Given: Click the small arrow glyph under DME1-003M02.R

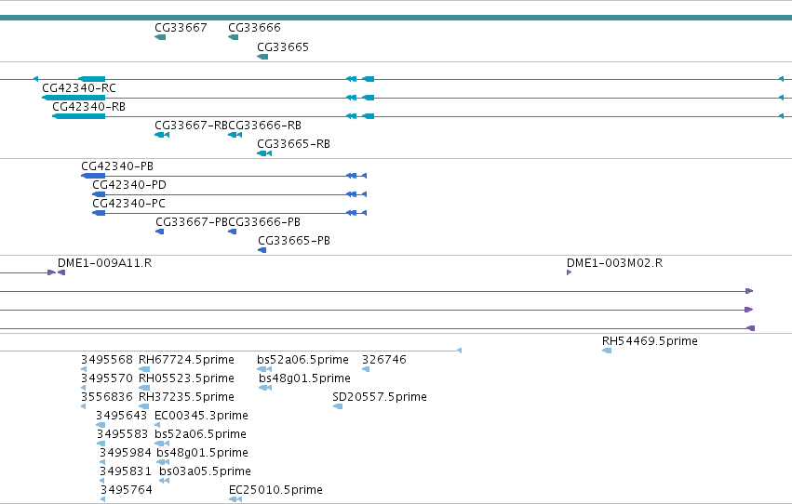Looking at the screenshot, I should coord(570,273).
